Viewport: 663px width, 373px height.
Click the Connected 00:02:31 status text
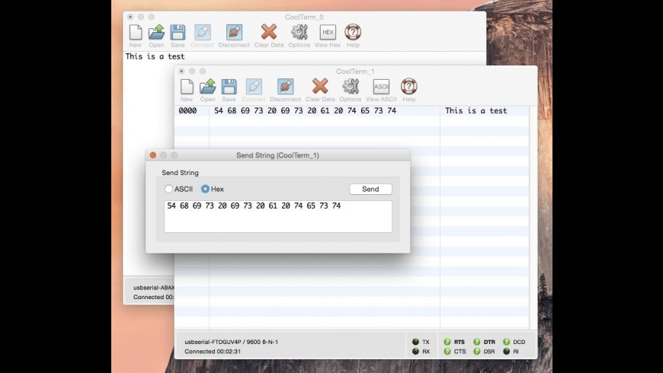pyautogui.click(x=213, y=352)
